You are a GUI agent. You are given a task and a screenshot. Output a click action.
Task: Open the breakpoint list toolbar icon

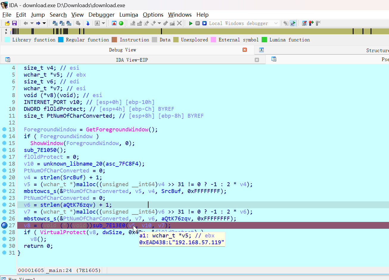coord(304,23)
